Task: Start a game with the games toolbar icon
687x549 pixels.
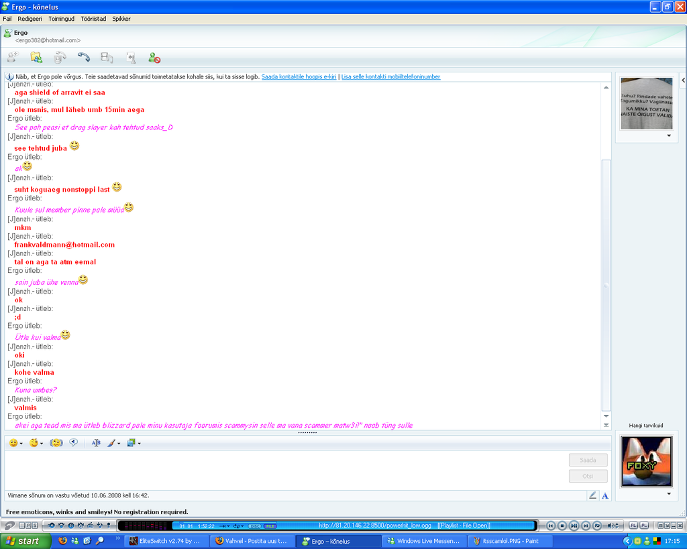Action: [x=131, y=57]
